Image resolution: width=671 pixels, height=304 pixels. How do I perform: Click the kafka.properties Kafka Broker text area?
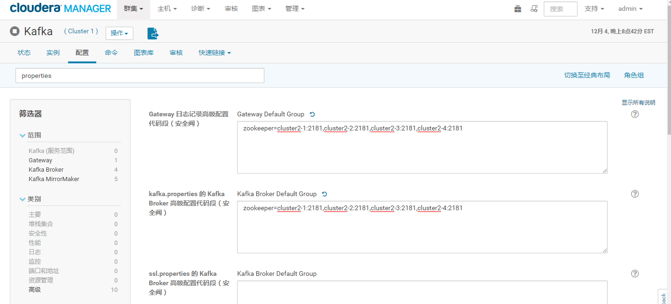point(422,227)
